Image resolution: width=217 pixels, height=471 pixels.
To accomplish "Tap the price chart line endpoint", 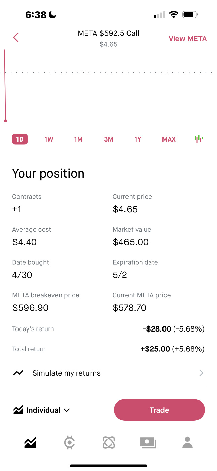I will (x=5, y=121).
